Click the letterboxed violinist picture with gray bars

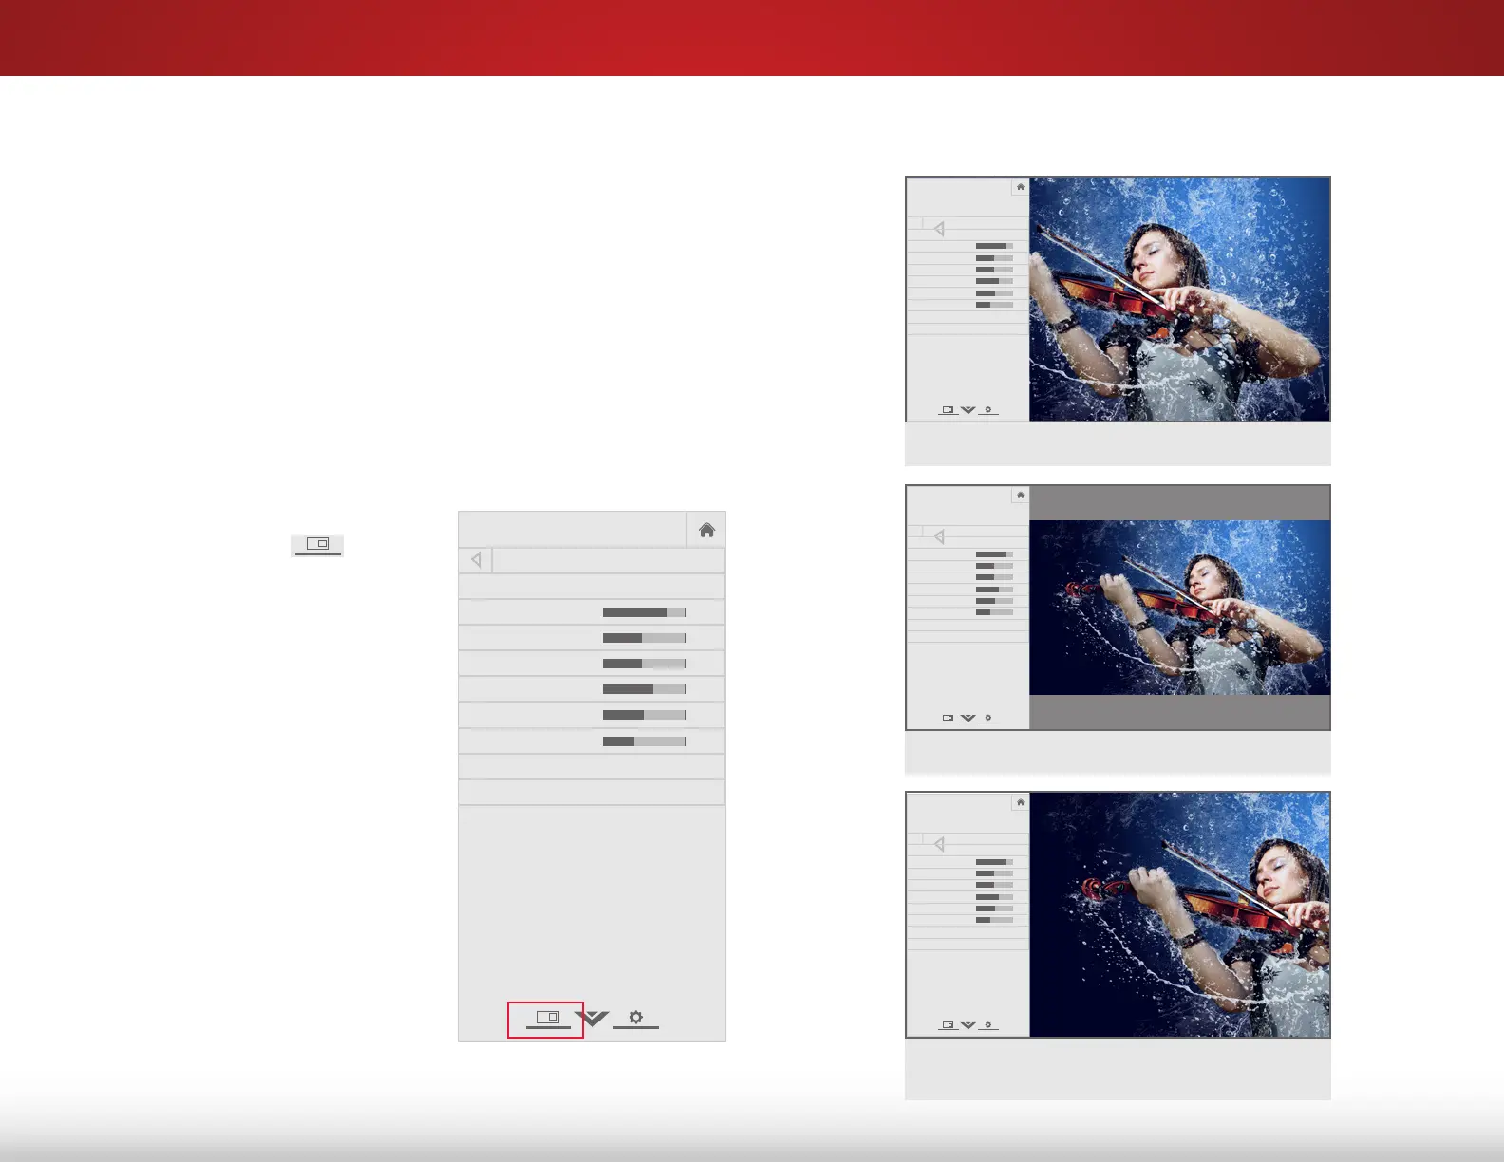(x=1179, y=608)
